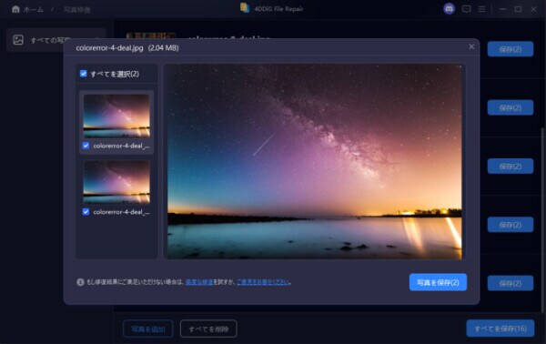Open the Discord community icon

click(449, 9)
